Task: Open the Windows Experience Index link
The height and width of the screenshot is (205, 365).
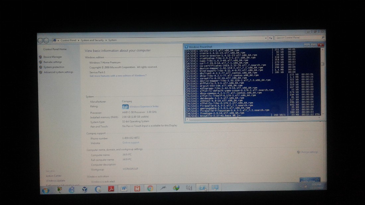Action: pos(144,106)
